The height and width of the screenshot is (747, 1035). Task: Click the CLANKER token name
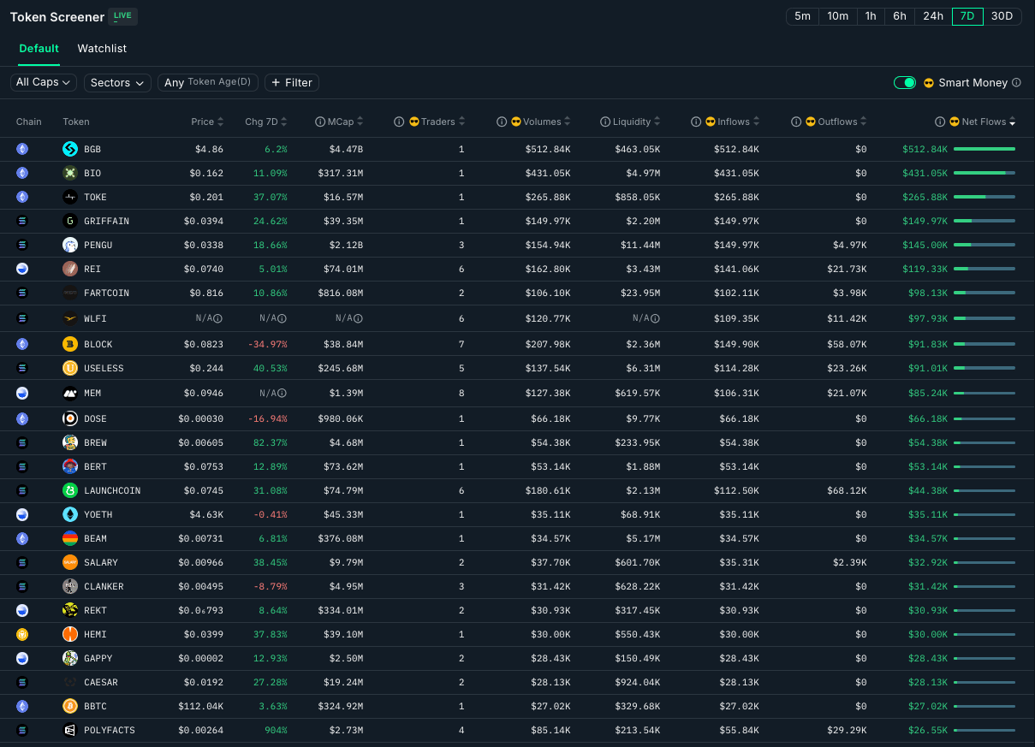point(104,586)
